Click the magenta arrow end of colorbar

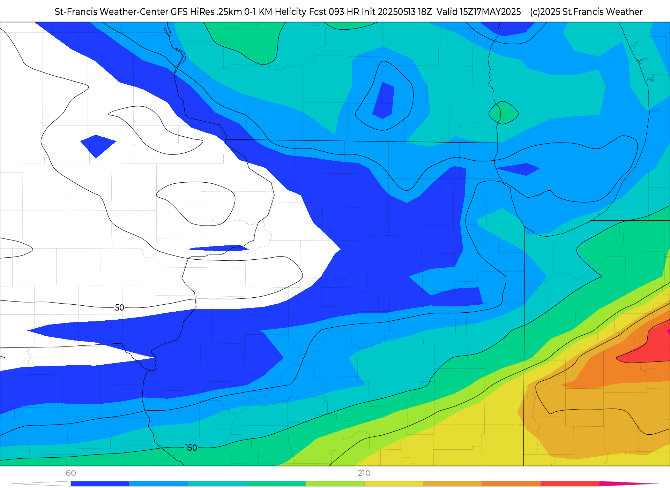pyautogui.click(x=628, y=484)
